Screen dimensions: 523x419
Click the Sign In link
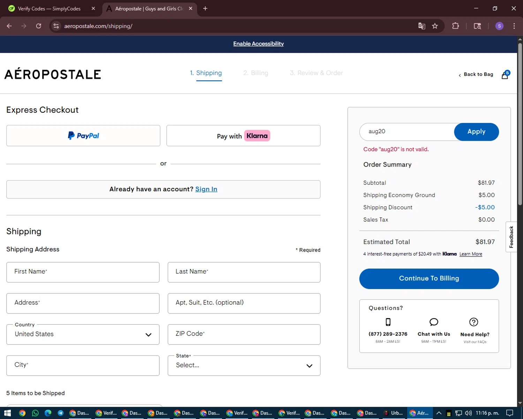click(x=206, y=189)
